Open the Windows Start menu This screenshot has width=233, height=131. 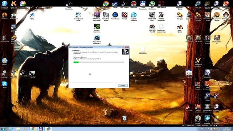[3, 129]
